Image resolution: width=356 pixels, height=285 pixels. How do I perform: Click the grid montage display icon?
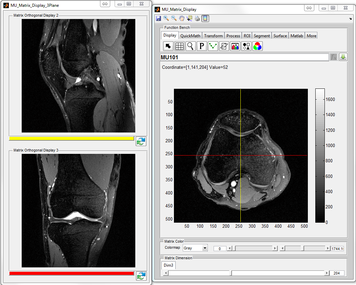[x=179, y=46]
